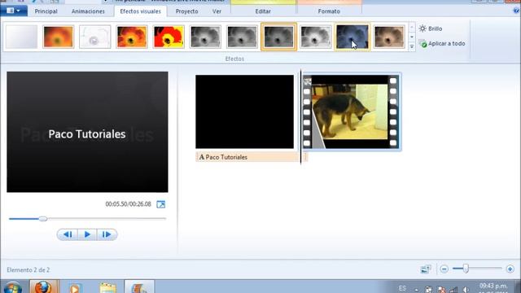521x293 pixels.
Task: Zoom out the timeline scale
Action: [x=444, y=269]
